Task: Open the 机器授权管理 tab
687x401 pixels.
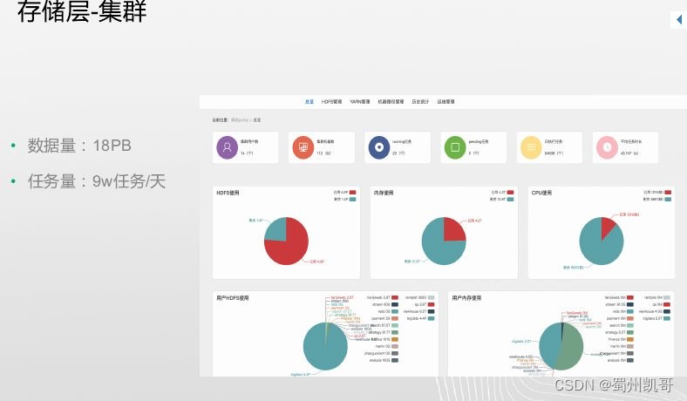Action: (x=391, y=102)
